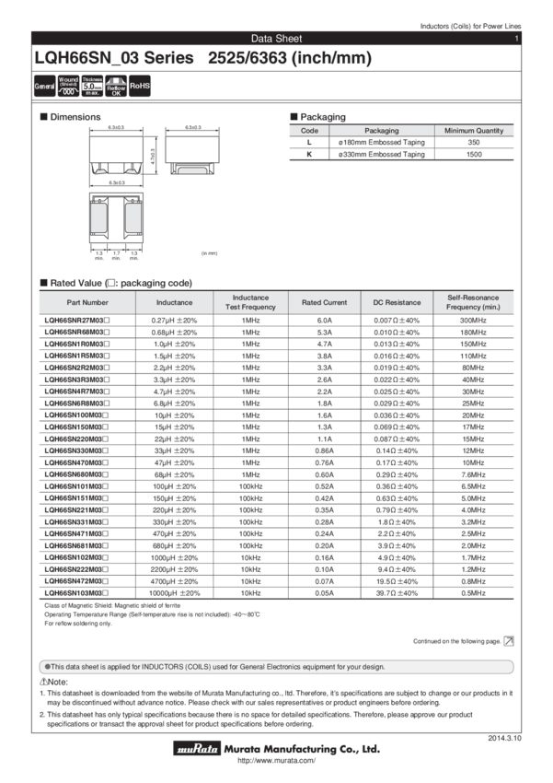Click packaging code L cell
This screenshot has height=783, width=553.
coord(309,142)
